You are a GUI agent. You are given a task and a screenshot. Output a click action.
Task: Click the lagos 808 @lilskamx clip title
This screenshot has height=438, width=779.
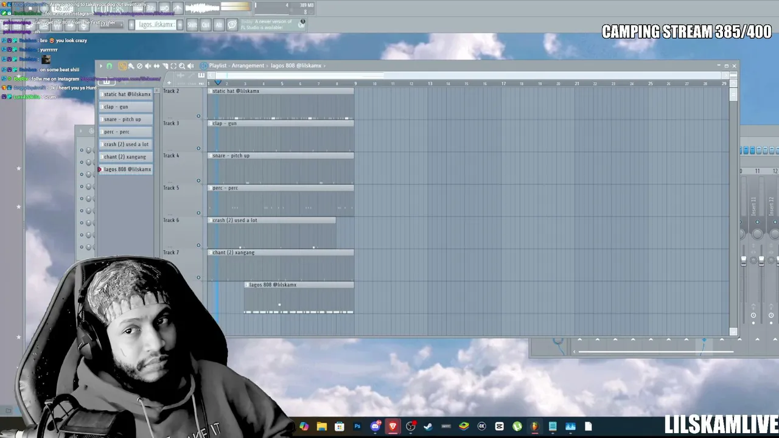[x=299, y=285]
